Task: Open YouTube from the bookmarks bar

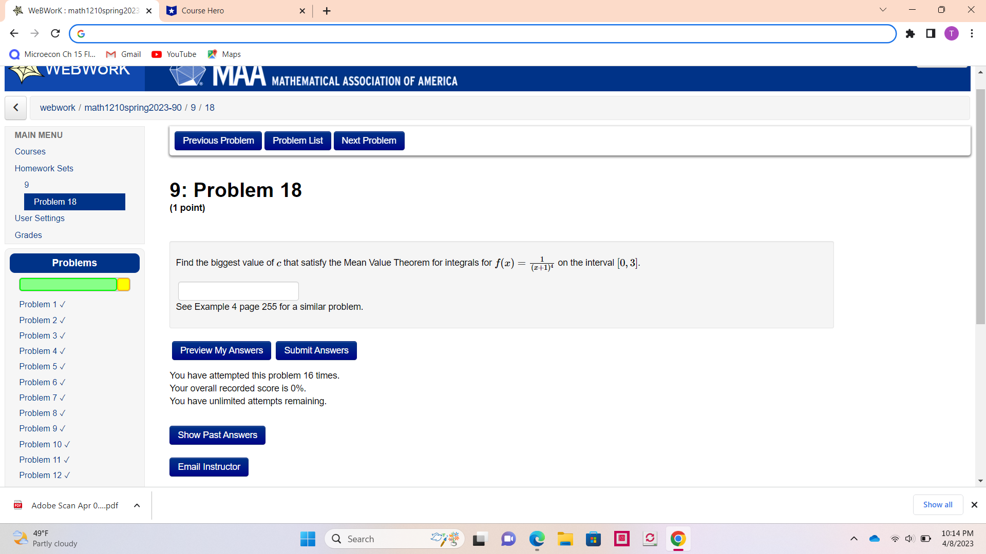Action: click(x=174, y=54)
